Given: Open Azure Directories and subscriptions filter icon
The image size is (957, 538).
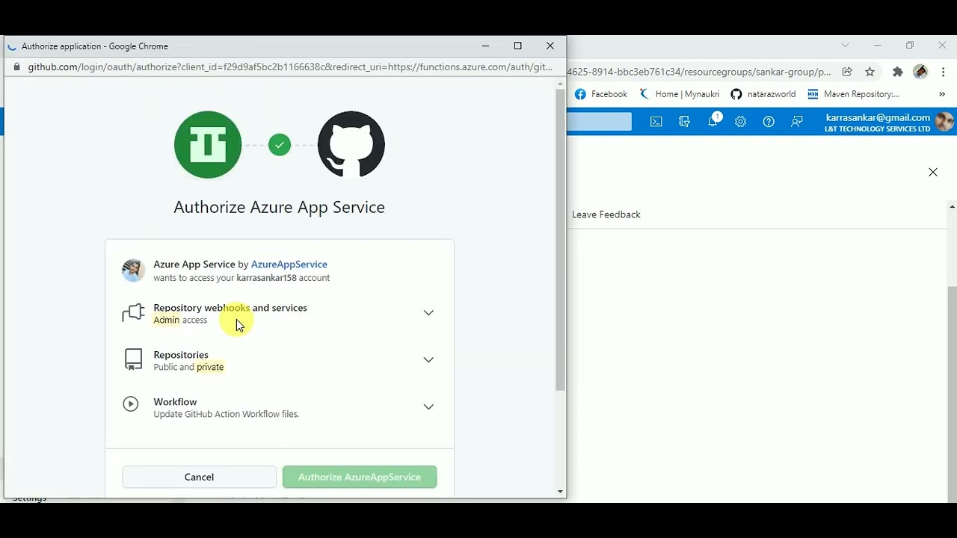Looking at the screenshot, I should pyautogui.click(x=684, y=122).
